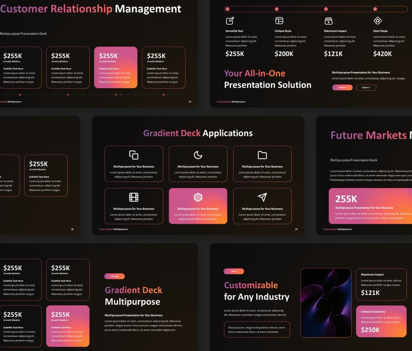Select the diamond star icon above Next Steps
The image size is (412, 351).
tap(378, 21)
